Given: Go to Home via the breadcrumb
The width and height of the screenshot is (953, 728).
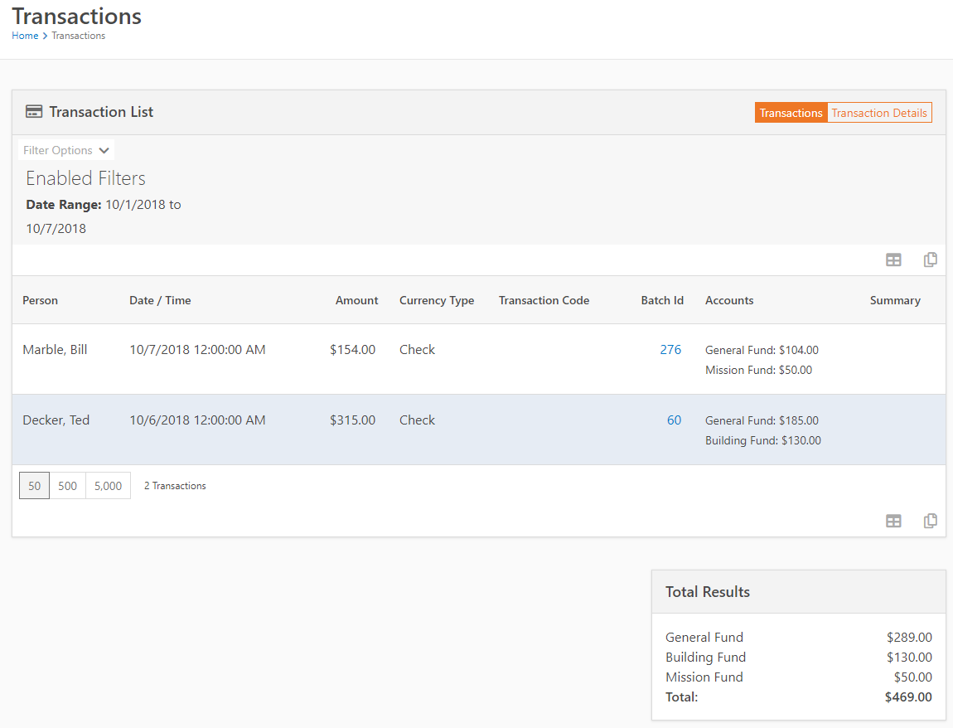Looking at the screenshot, I should pyautogui.click(x=25, y=36).
